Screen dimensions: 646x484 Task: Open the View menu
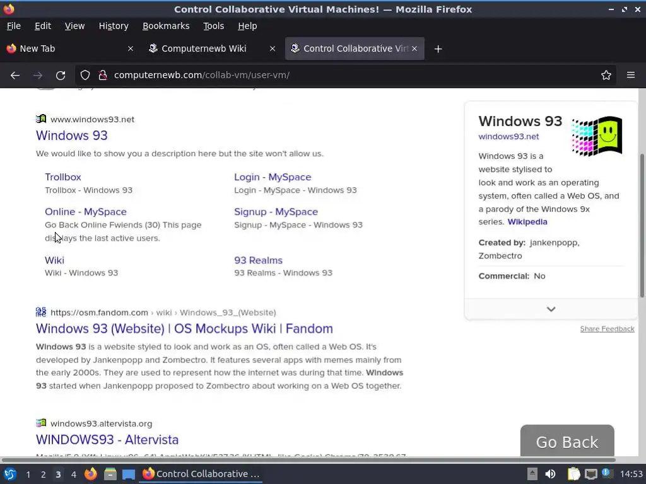click(74, 26)
